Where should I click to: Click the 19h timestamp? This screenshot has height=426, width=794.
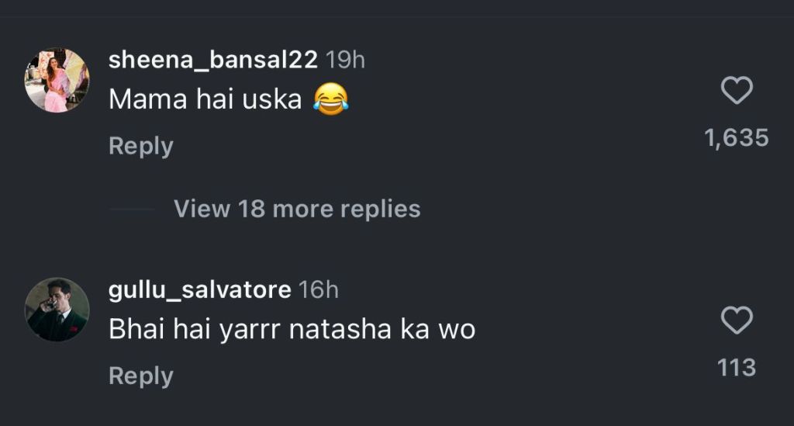point(345,61)
